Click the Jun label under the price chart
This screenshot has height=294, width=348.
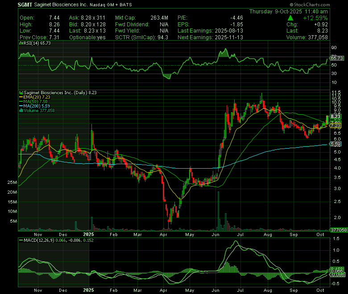(x=215, y=235)
